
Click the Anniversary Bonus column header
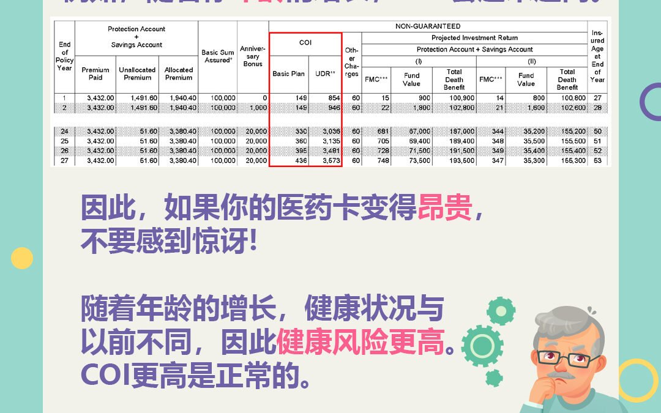(252, 56)
